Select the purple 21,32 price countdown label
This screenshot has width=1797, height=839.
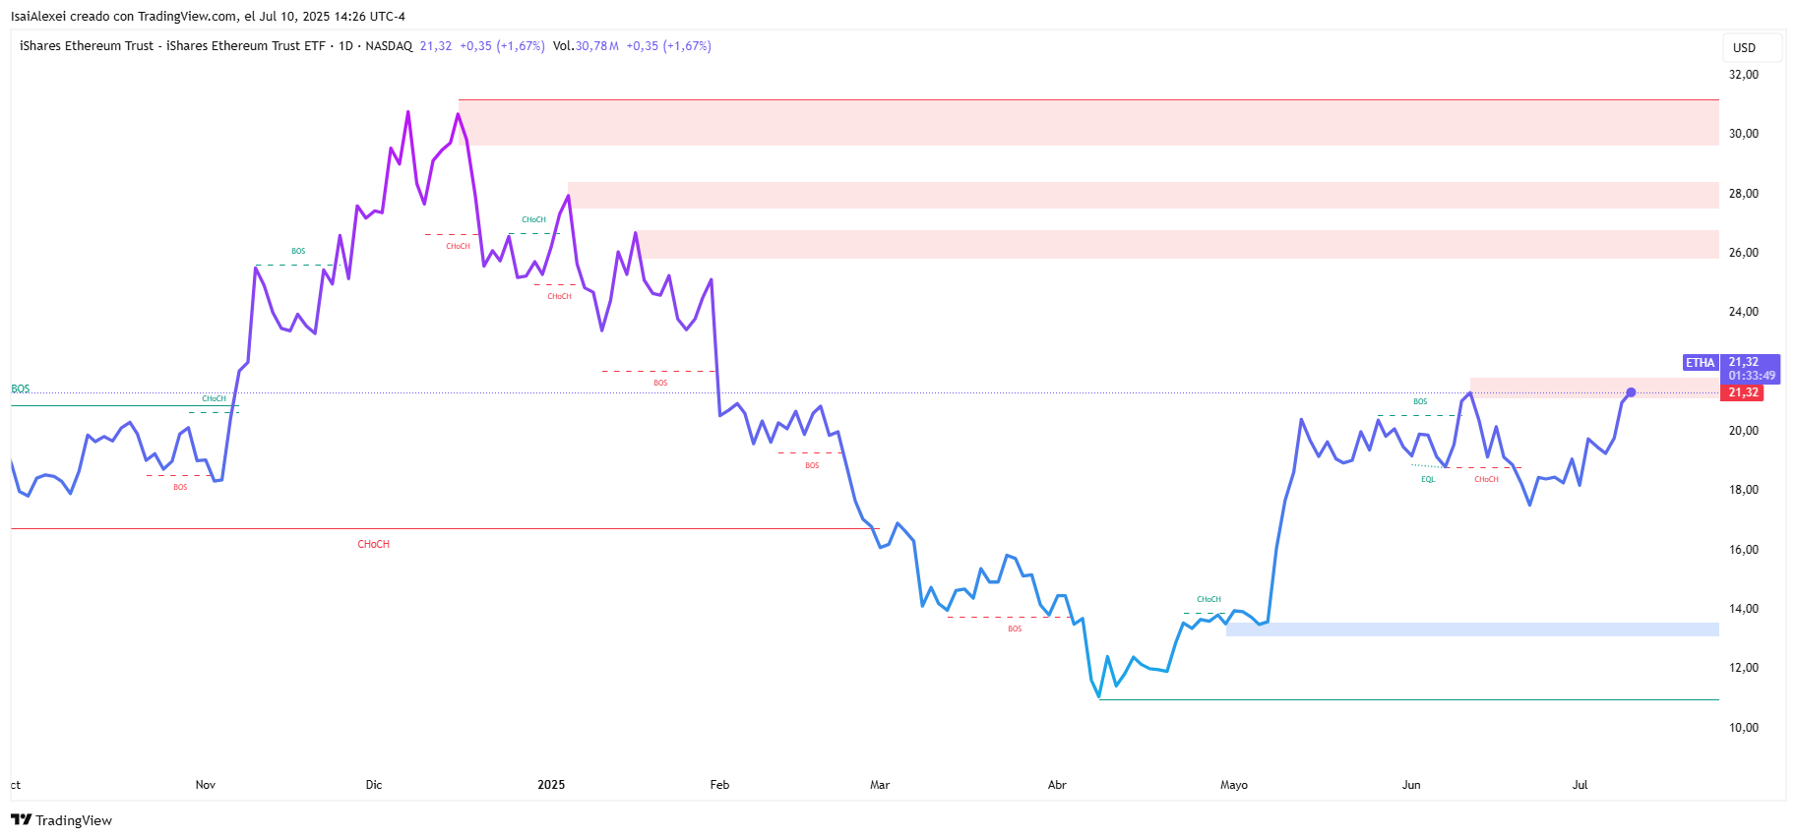tap(1752, 369)
